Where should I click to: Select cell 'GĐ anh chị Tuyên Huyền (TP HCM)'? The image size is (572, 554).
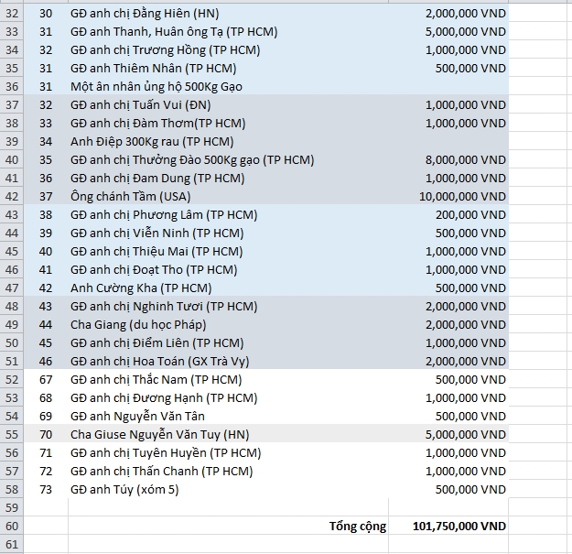point(229,452)
